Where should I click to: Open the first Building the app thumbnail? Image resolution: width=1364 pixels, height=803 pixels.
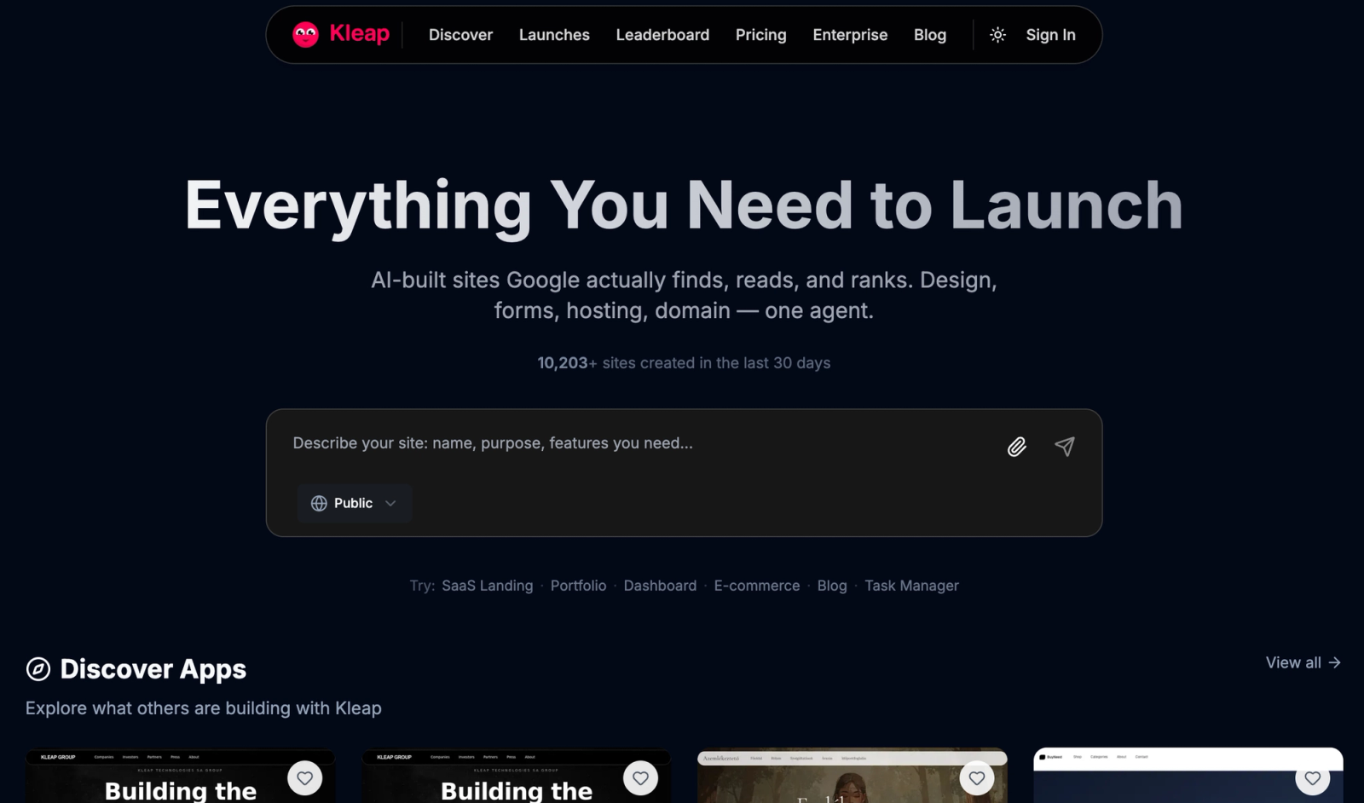tap(180, 776)
